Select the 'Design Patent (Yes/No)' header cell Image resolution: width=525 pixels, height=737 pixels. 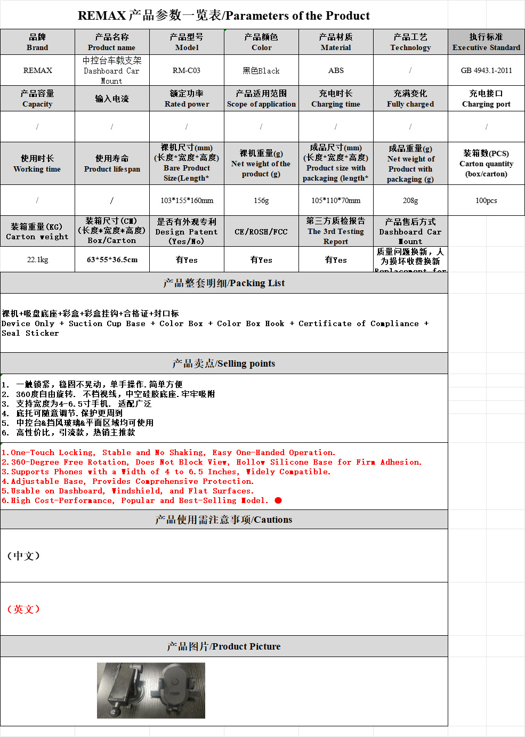[187, 231]
